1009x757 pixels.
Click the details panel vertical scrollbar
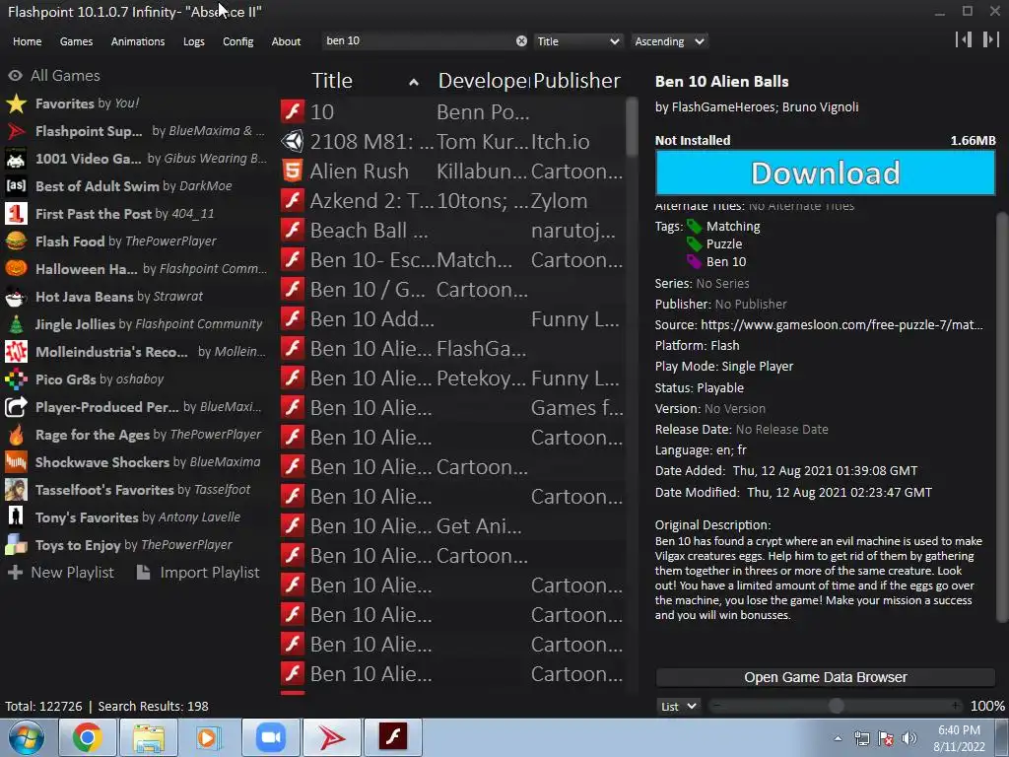[x=1001, y=417]
